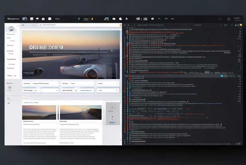Click the yellow dot icon atop the code editor
Screen dimensions: 246x165
241,25
